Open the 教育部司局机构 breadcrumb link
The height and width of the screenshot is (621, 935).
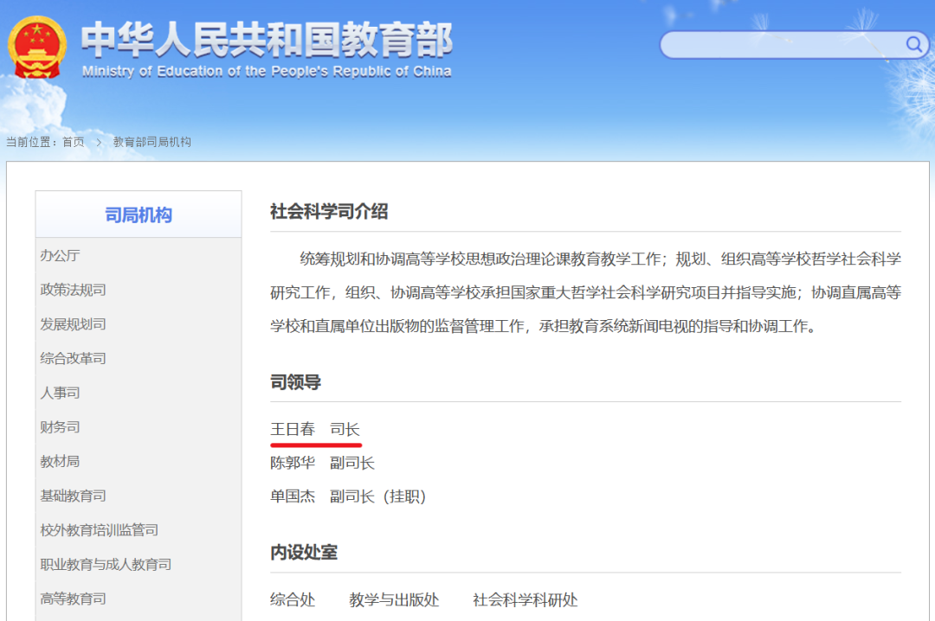[152, 142]
